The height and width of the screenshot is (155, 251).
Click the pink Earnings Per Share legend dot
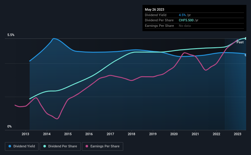click(x=87, y=146)
